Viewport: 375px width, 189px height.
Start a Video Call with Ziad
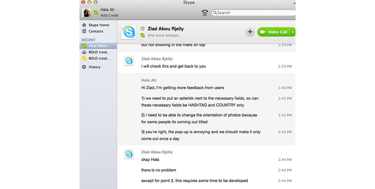click(273, 32)
